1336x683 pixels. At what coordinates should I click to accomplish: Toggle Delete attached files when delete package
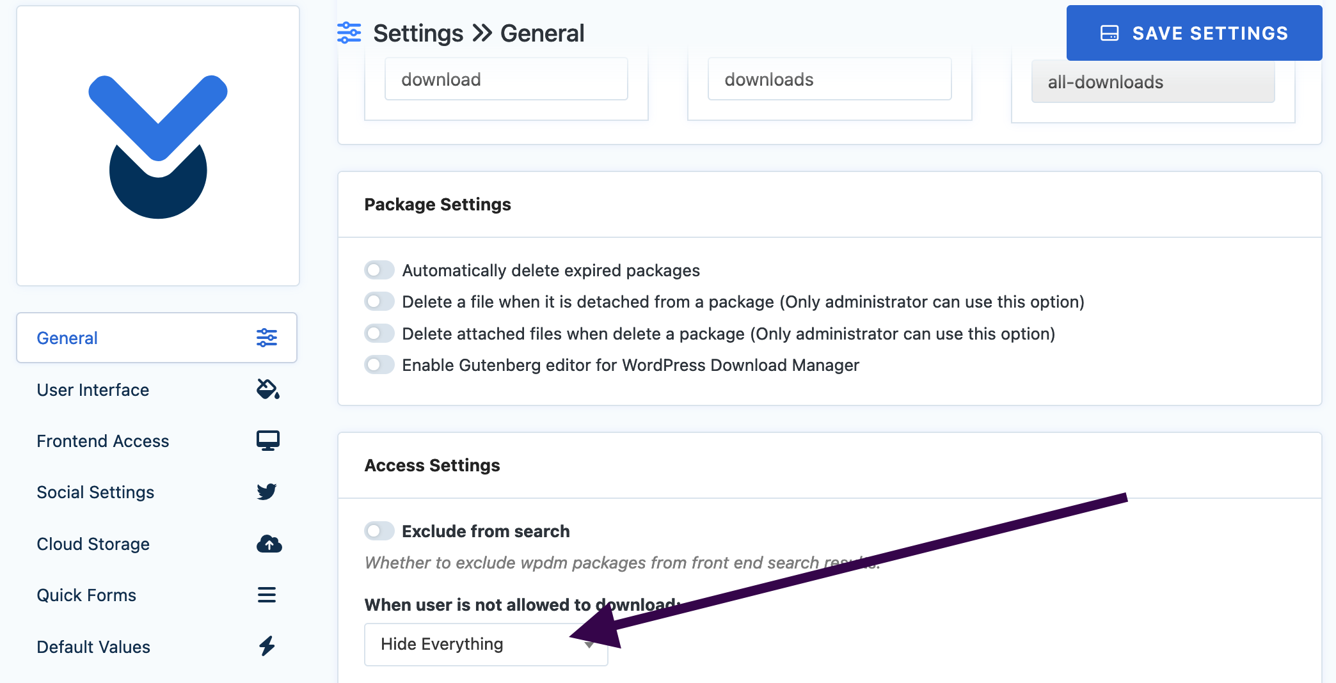[379, 333]
